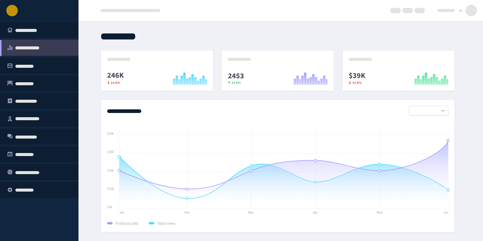
Task: Click the lifebuoy support sidebar icon
Action: (10, 172)
